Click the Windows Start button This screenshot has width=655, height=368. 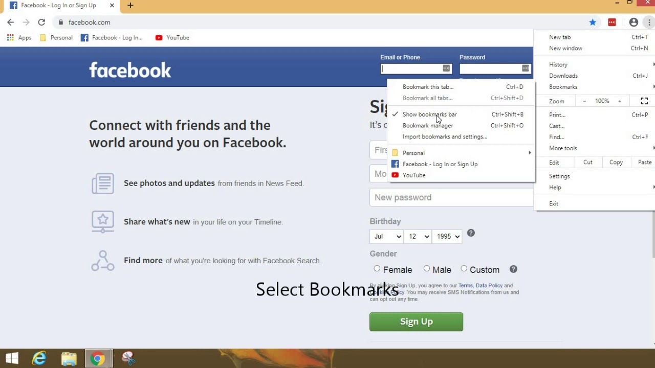point(12,358)
